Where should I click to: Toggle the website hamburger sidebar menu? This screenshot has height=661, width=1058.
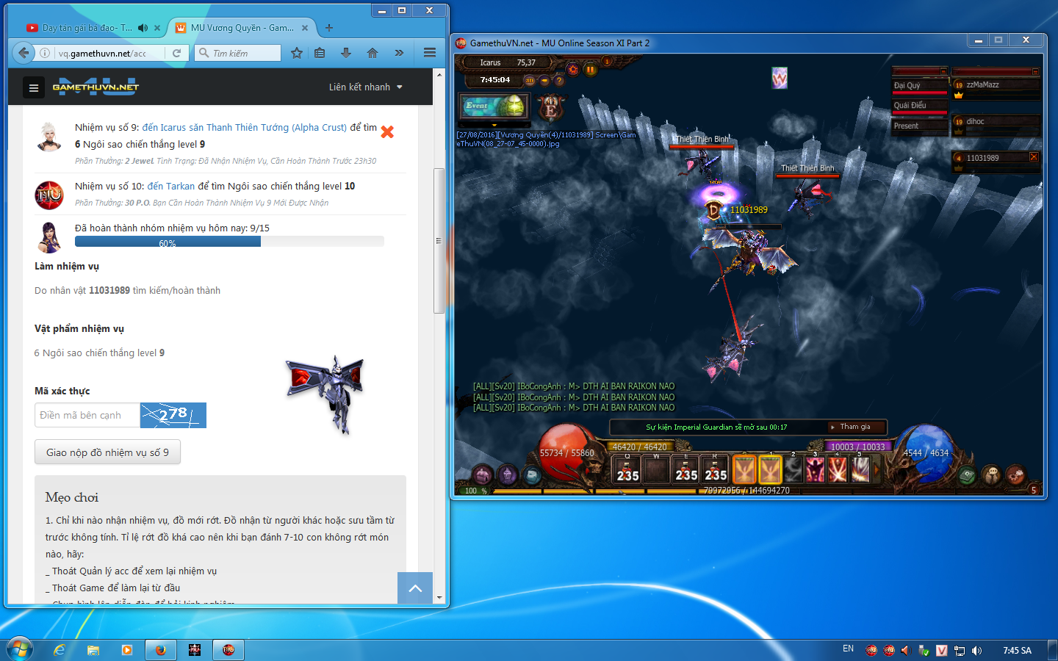click(33, 87)
